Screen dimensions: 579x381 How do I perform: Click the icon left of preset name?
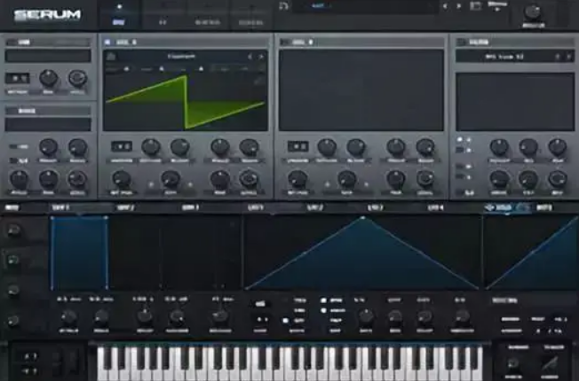click(283, 6)
